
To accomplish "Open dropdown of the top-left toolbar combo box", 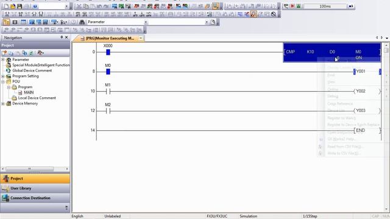I will tap(66, 6).
